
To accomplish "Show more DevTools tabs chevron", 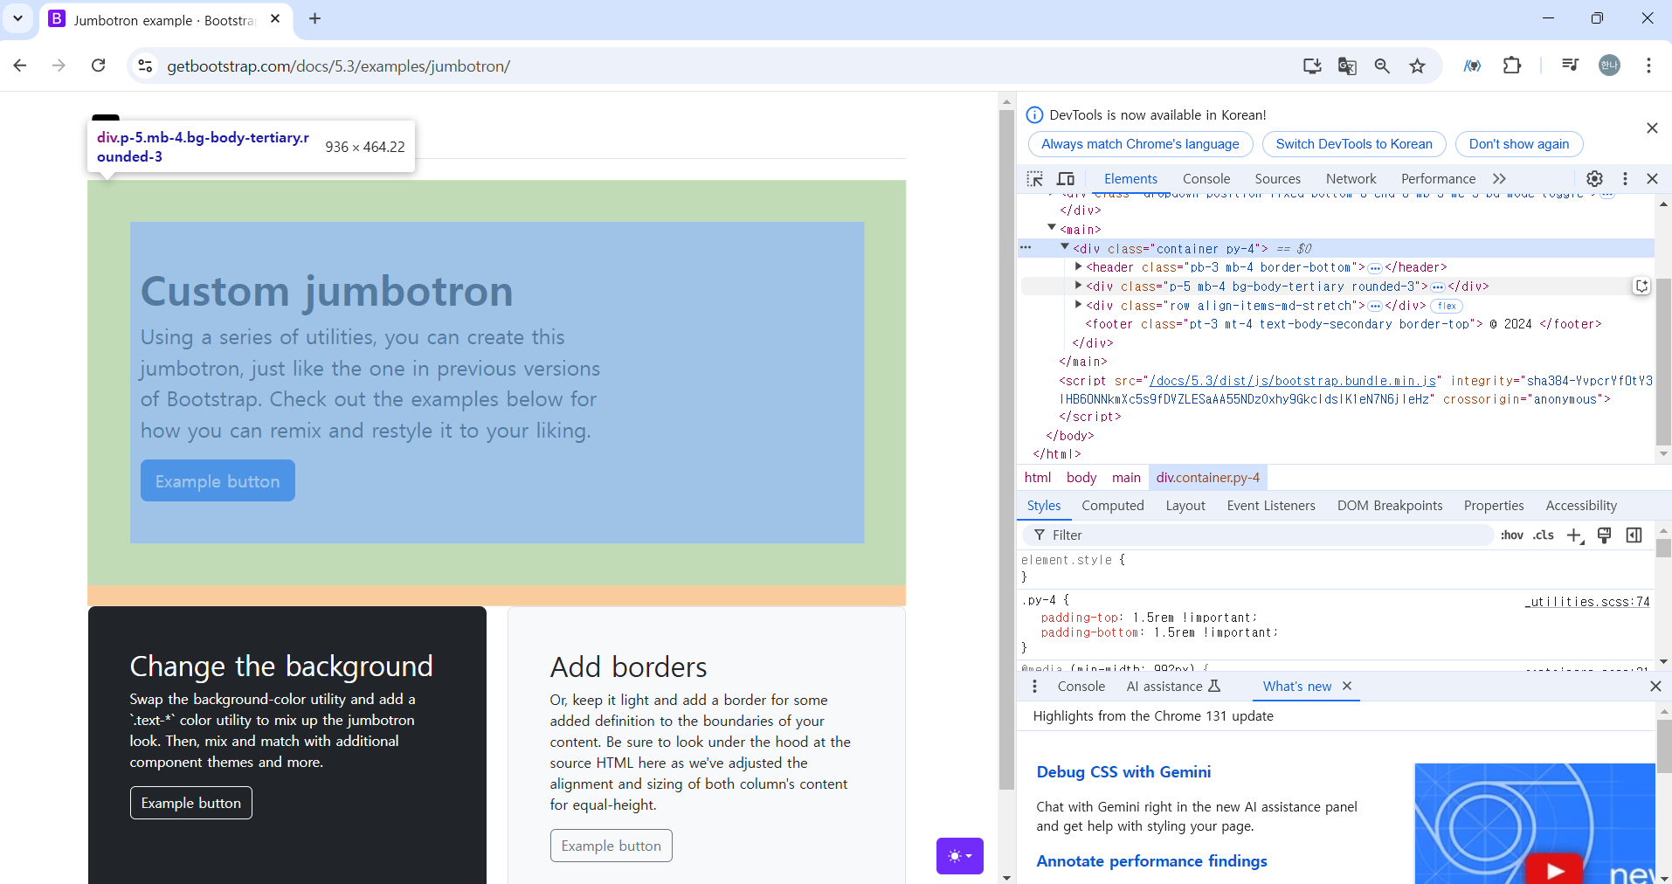I will (1499, 179).
